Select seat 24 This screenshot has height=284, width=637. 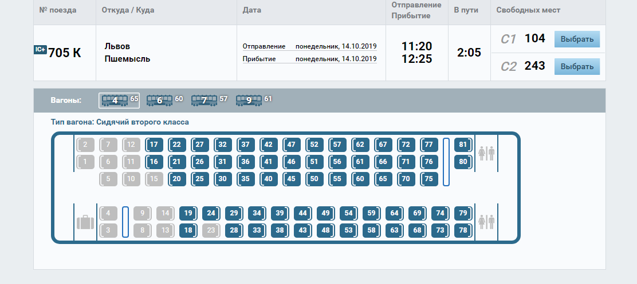tap(211, 213)
